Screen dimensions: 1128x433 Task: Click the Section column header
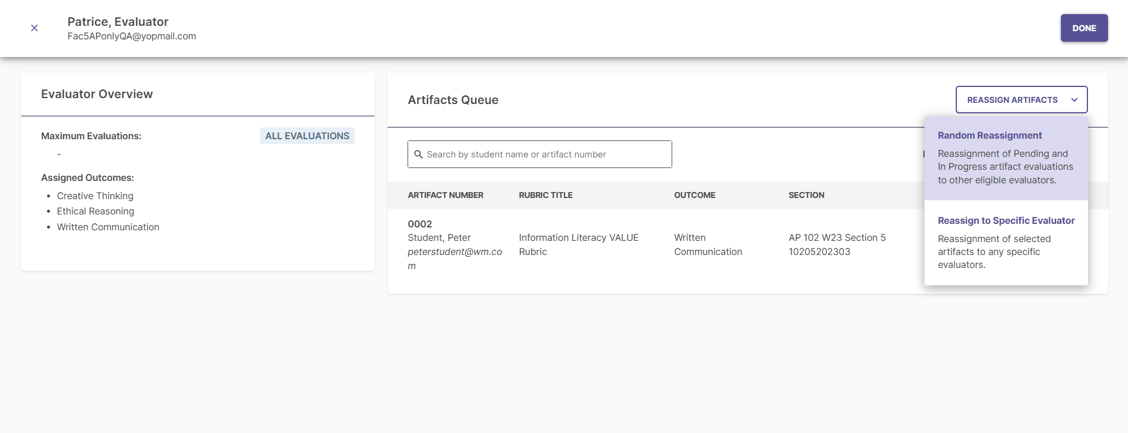pyautogui.click(x=806, y=195)
